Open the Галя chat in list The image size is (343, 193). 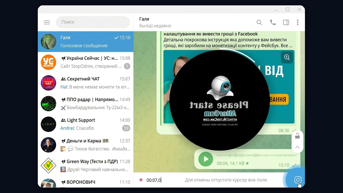pyautogui.click(x=86, y=42)
